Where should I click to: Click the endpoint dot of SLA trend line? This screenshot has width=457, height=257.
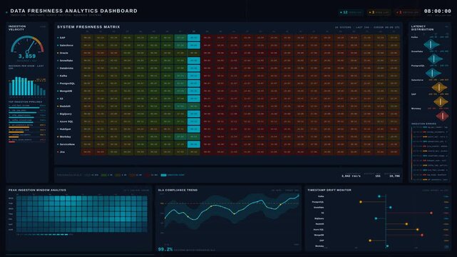coord(299,196)
